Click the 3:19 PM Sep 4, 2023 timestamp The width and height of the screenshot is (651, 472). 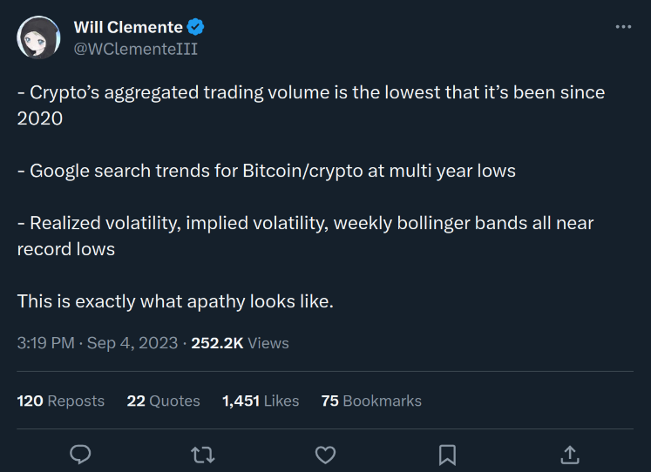tap(98, 343)
